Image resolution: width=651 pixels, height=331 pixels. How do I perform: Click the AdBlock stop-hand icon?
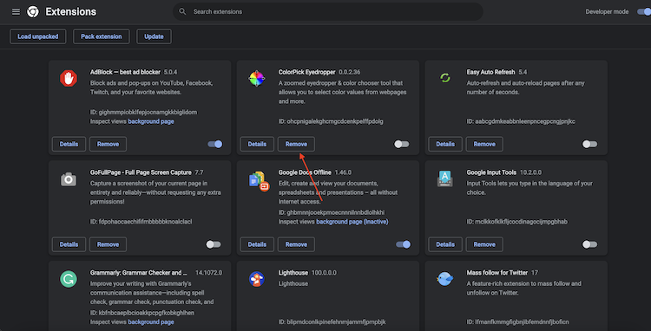[x=69, y=78]
